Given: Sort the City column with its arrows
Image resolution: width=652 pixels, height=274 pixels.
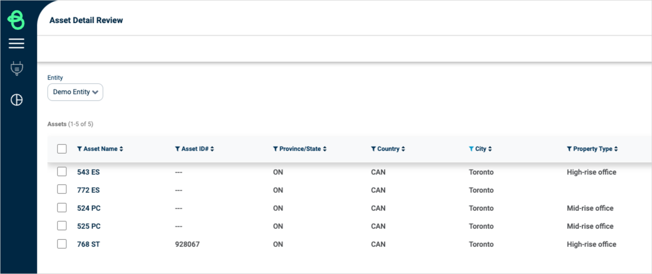Looking at the screenshot, I should (x=490, y=149).
